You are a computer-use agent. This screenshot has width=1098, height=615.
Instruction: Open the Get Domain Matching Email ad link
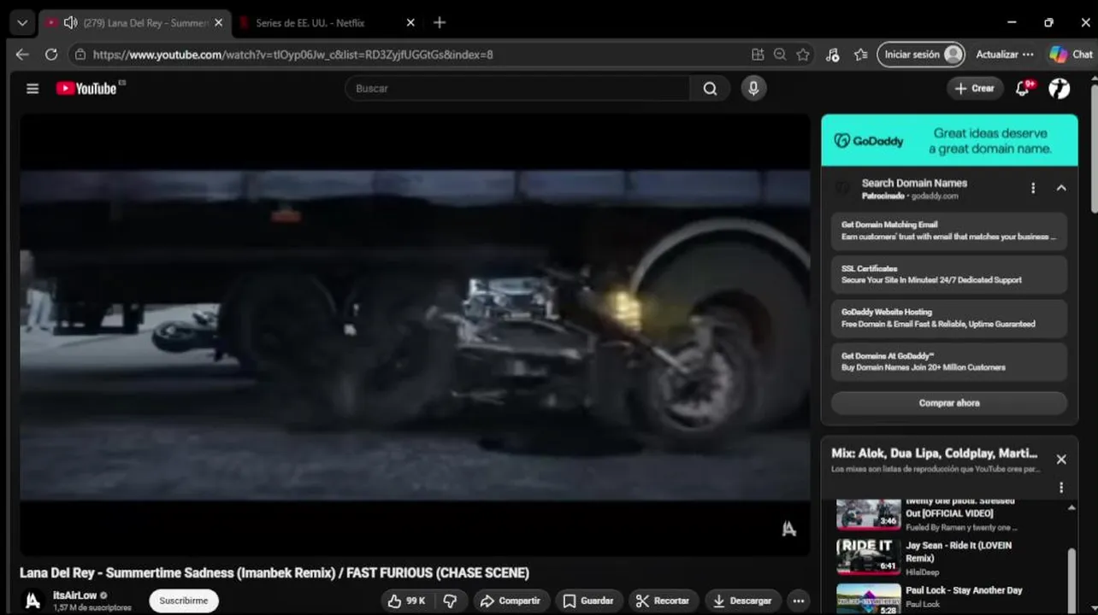(949, 231)
